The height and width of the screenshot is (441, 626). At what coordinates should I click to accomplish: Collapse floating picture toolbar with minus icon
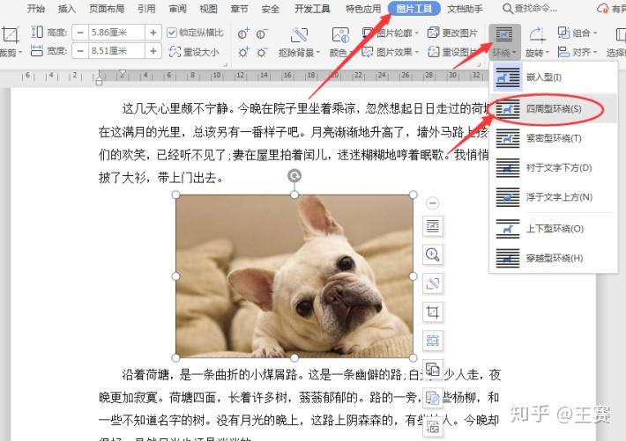432,203
